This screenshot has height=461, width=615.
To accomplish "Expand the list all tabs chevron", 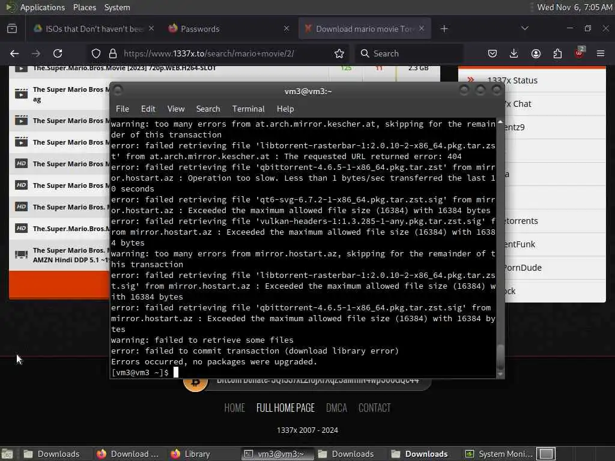I will coord(525,28).
